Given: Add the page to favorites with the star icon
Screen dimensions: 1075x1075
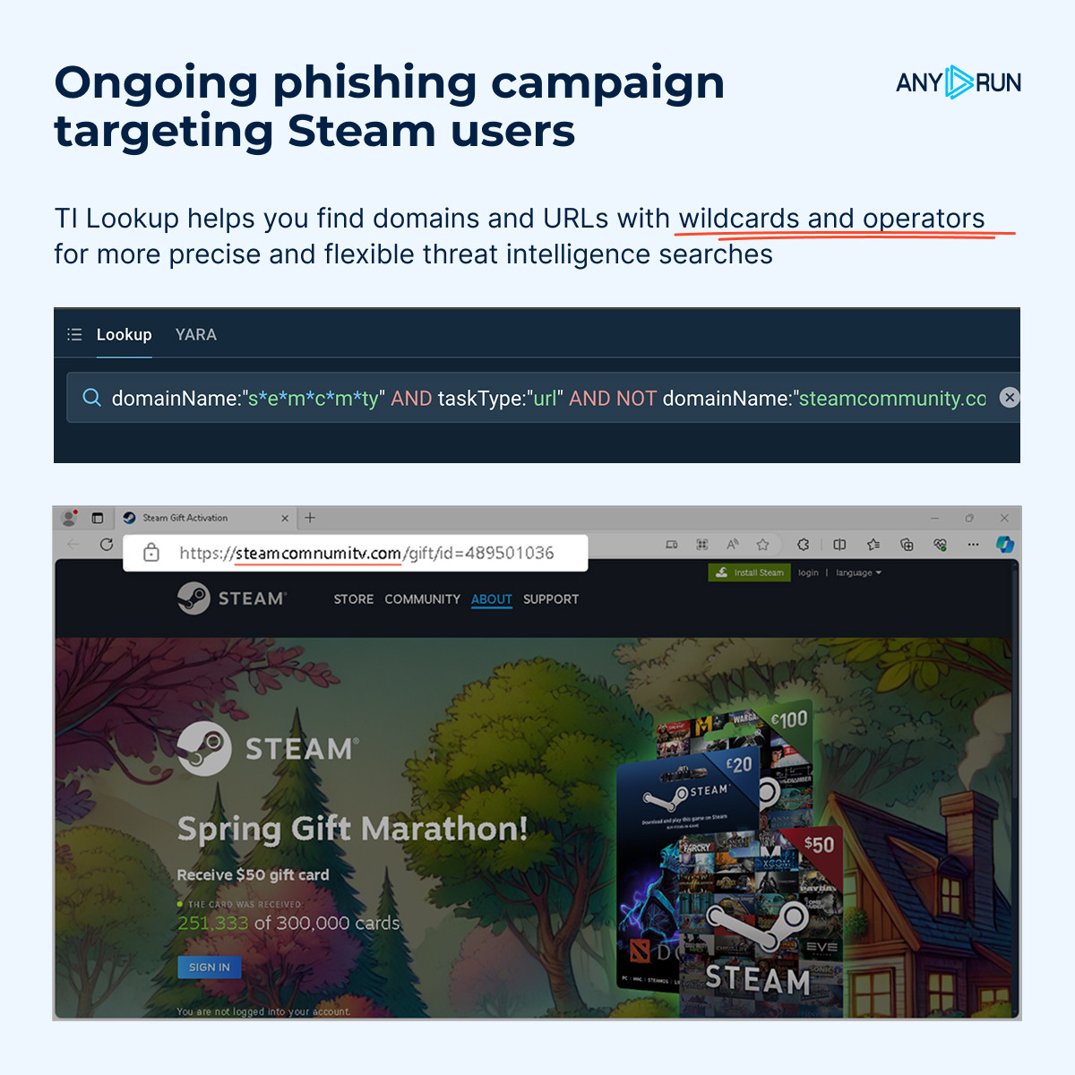Looking at the screenshot, I should coord(762,545).
